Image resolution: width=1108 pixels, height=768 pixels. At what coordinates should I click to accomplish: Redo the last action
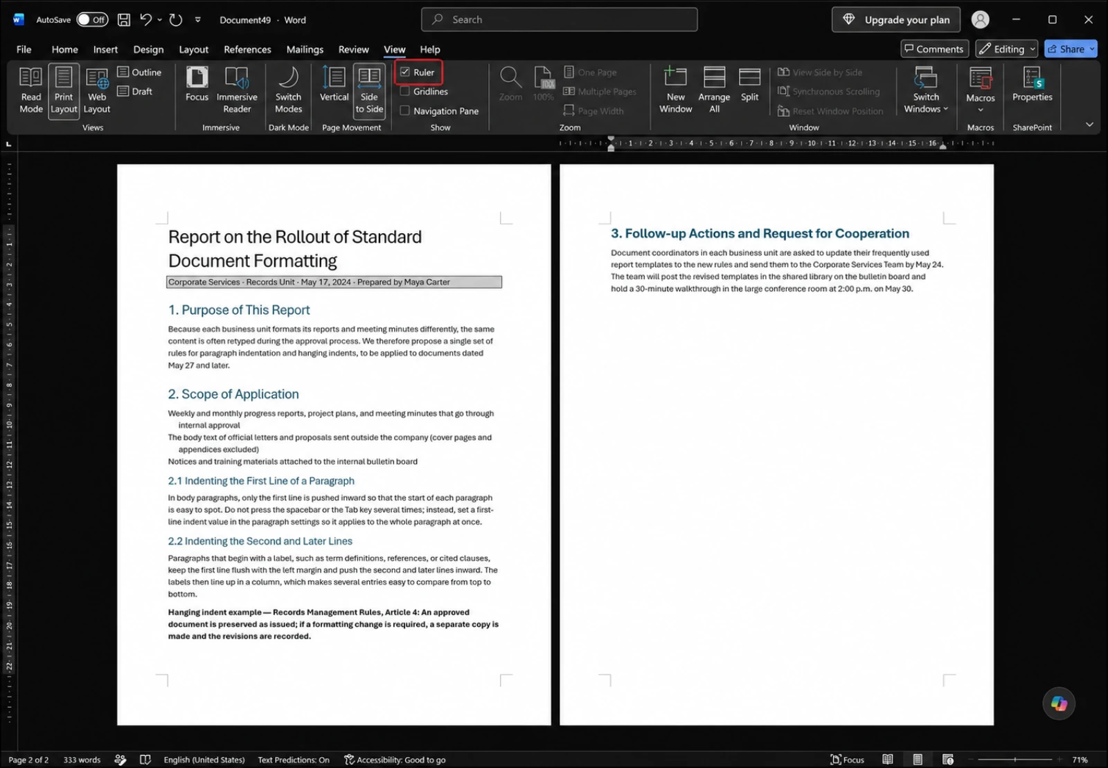tap(176, 20)
